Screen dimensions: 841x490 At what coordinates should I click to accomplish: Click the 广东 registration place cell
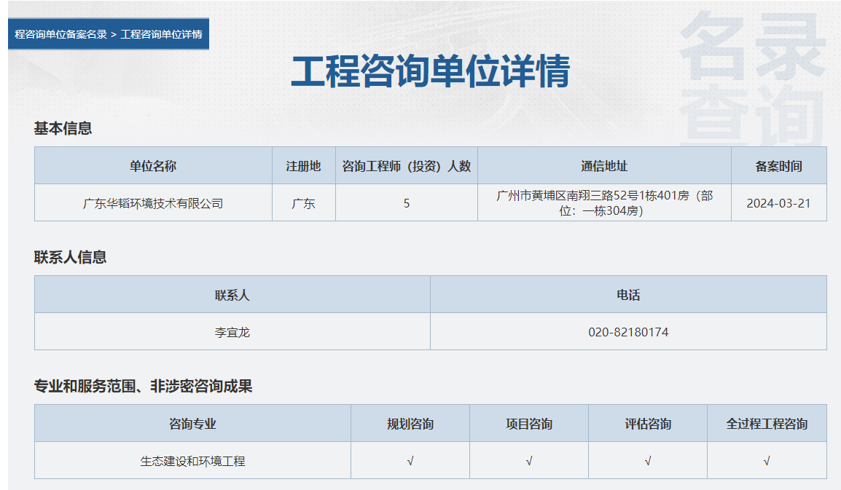[304, 203]
